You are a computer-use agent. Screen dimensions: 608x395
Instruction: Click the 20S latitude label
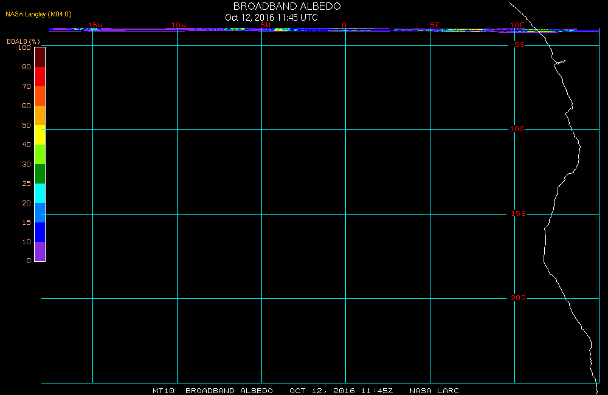pos(519,298)
